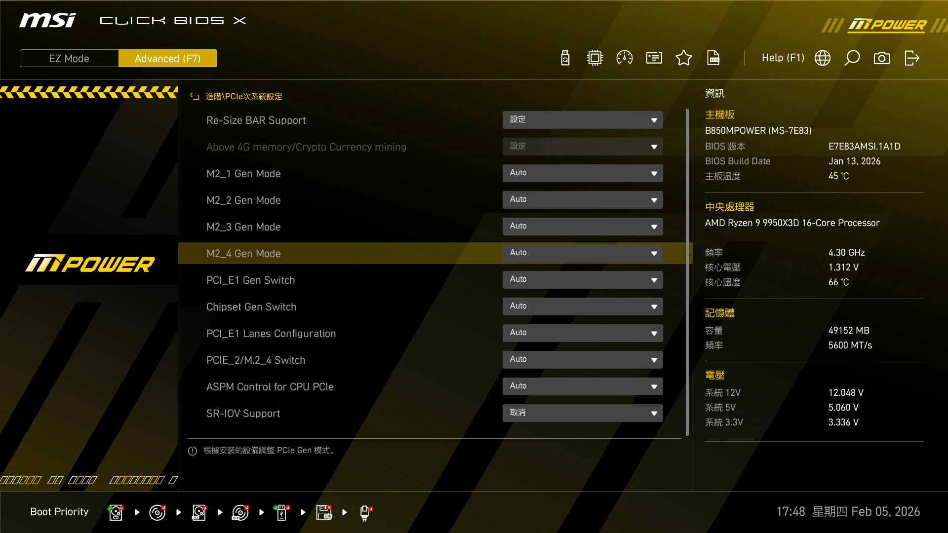This screenshot has height=533, width=948.
Task: Click the settings list vertical scrollbar
Action: pyautogui.click(x=687, y=271)
